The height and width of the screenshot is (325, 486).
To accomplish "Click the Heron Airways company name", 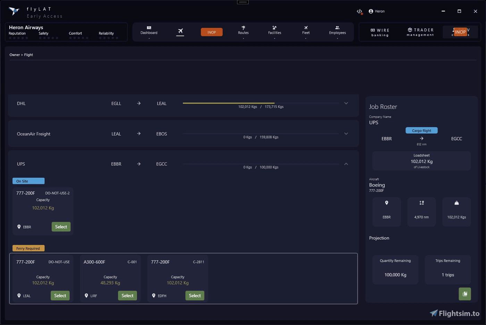I will point(26,27).
